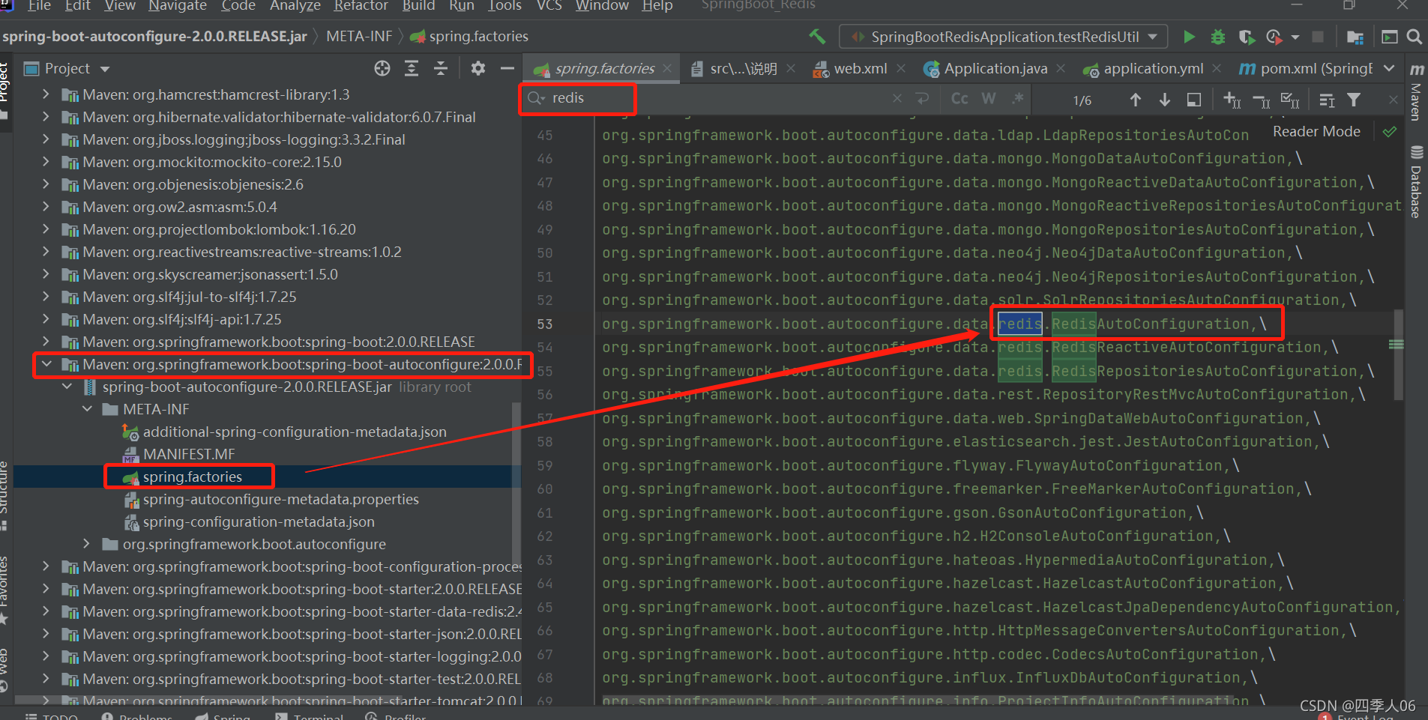Click the editor vertical scrollbar thumb
This screenshot has width=1428, height=720.
pos(1399,354)
